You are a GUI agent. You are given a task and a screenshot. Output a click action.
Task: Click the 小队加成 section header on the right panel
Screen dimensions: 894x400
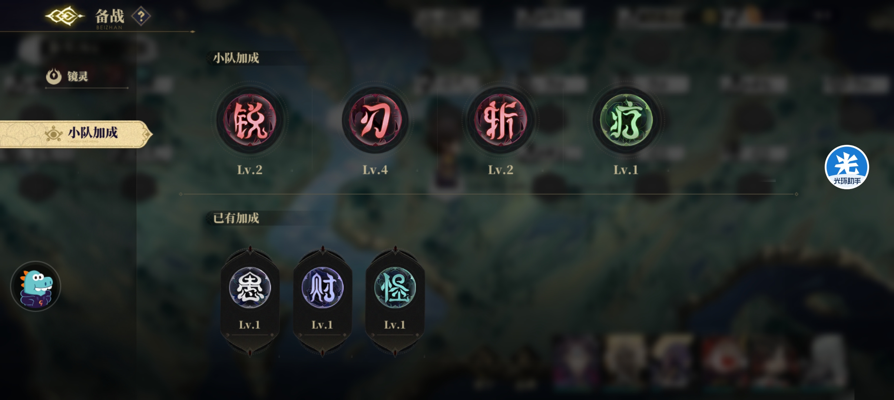236,58
